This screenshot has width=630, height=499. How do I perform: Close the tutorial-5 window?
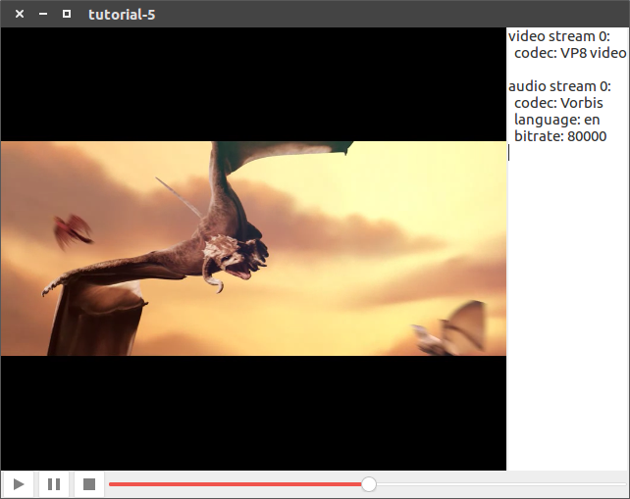pos(20,14)
